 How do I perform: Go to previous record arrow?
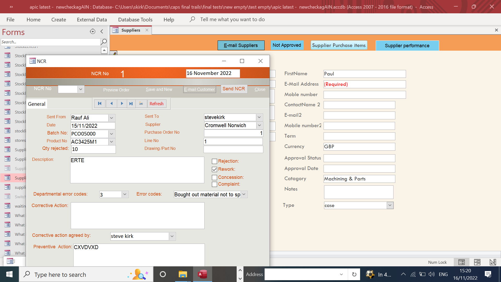pos(111,104)
